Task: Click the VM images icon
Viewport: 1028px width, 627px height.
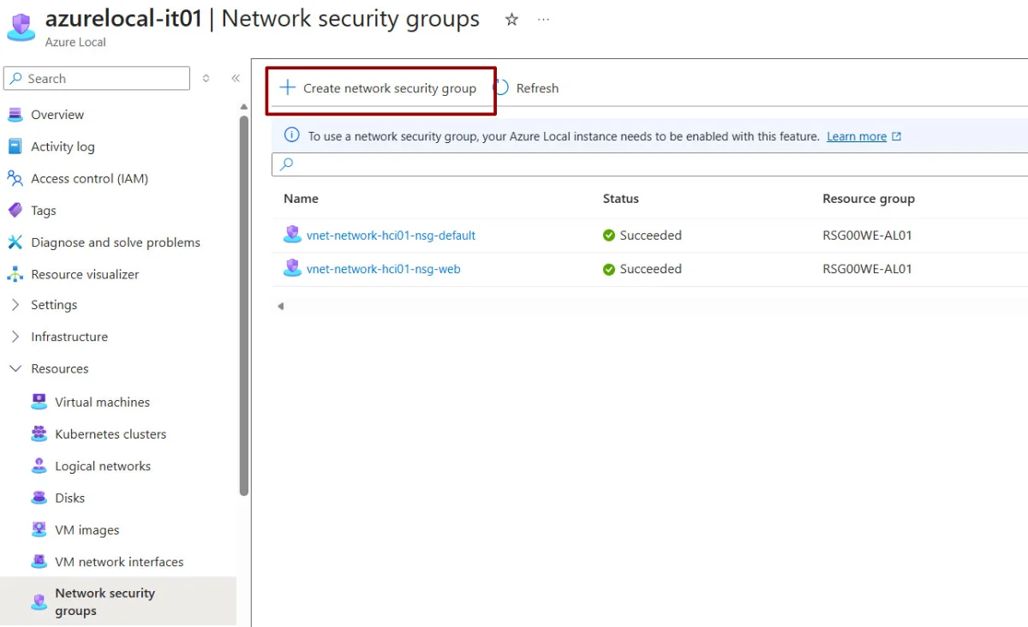Action: [39, 529]
